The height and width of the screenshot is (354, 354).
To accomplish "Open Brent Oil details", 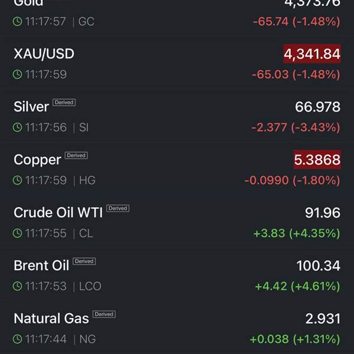I will coord(41,265).
